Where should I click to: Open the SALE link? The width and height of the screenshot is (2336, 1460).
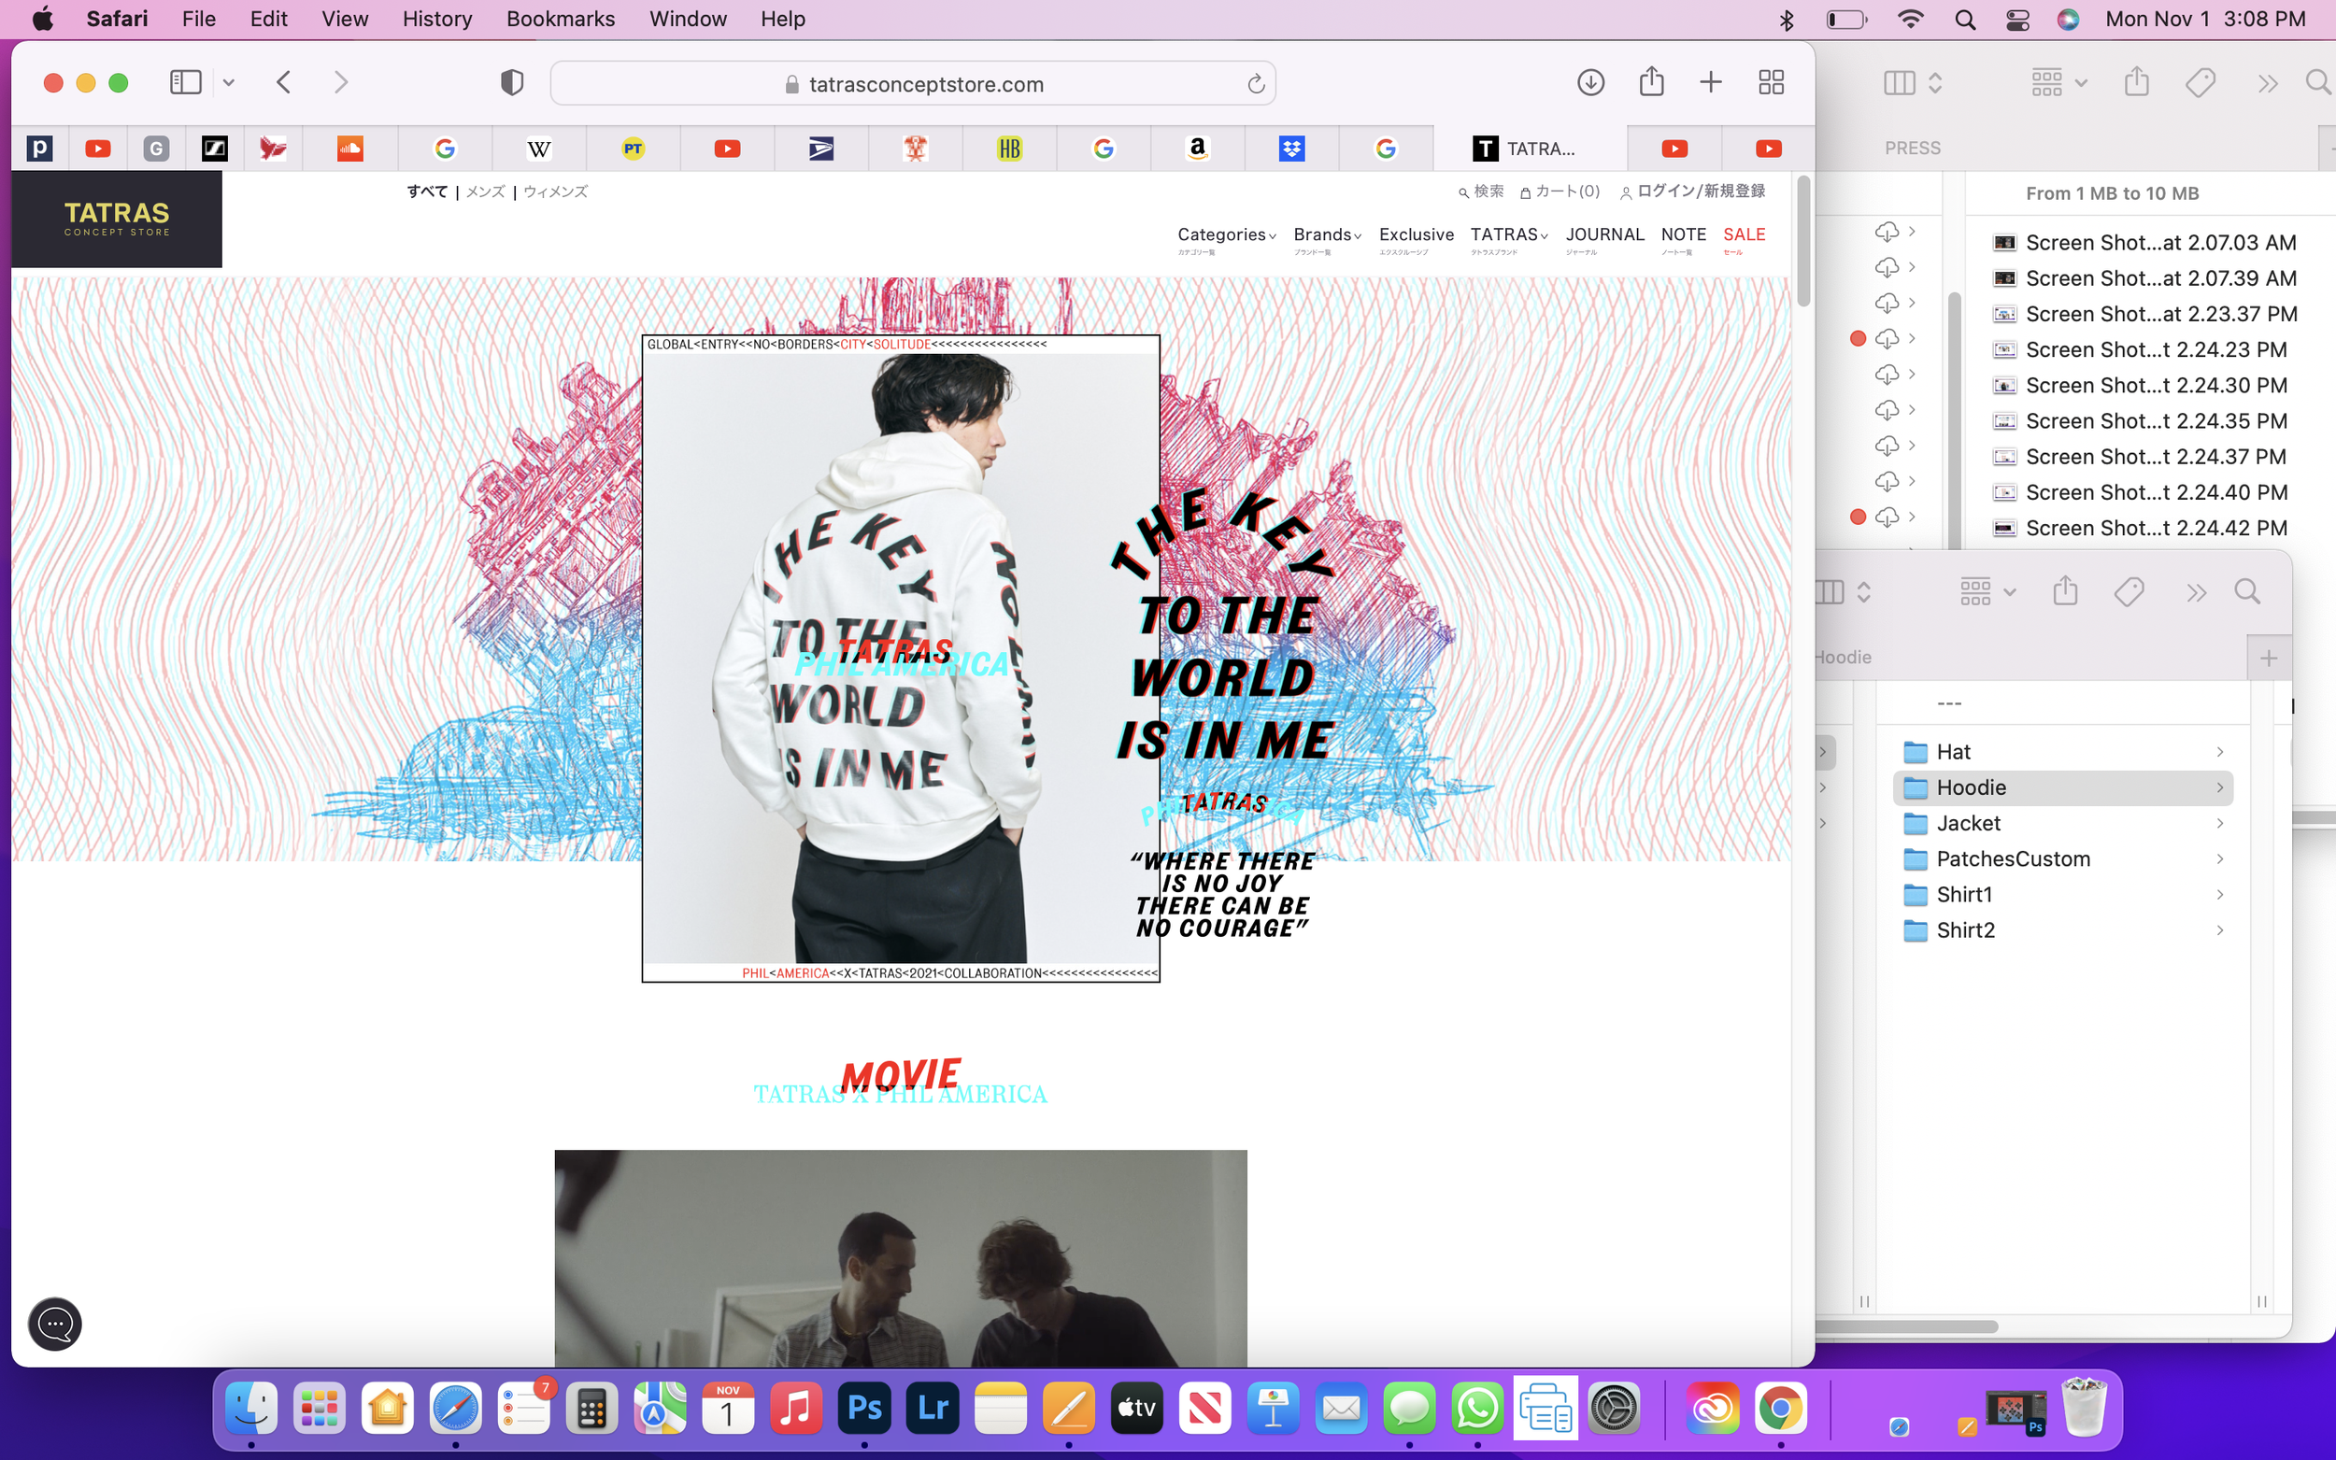[1744, 234]
